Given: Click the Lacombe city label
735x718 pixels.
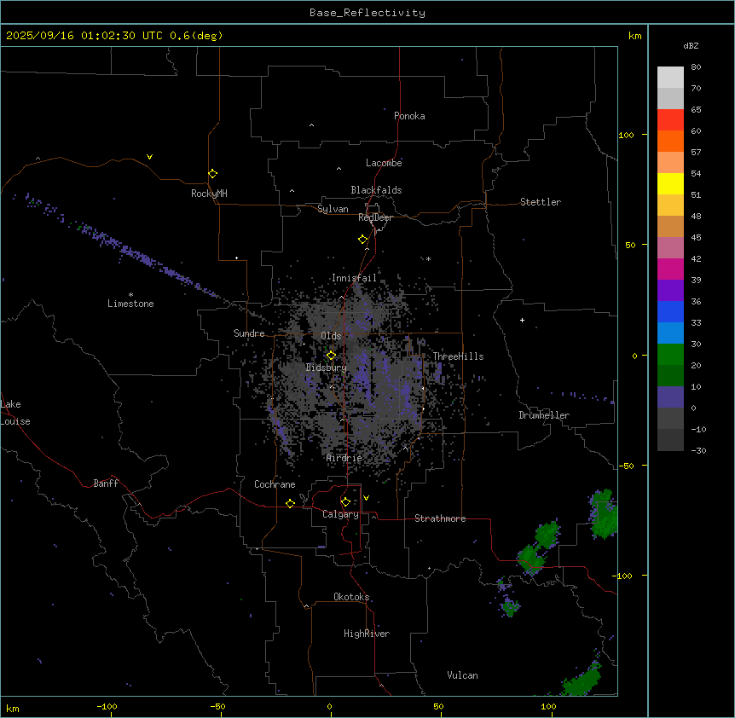Looking at the screenshot, I should [384, 163].
